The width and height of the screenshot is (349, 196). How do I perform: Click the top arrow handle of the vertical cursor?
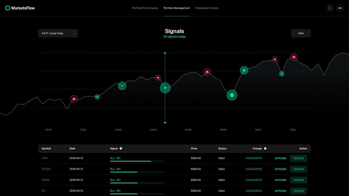165,53
